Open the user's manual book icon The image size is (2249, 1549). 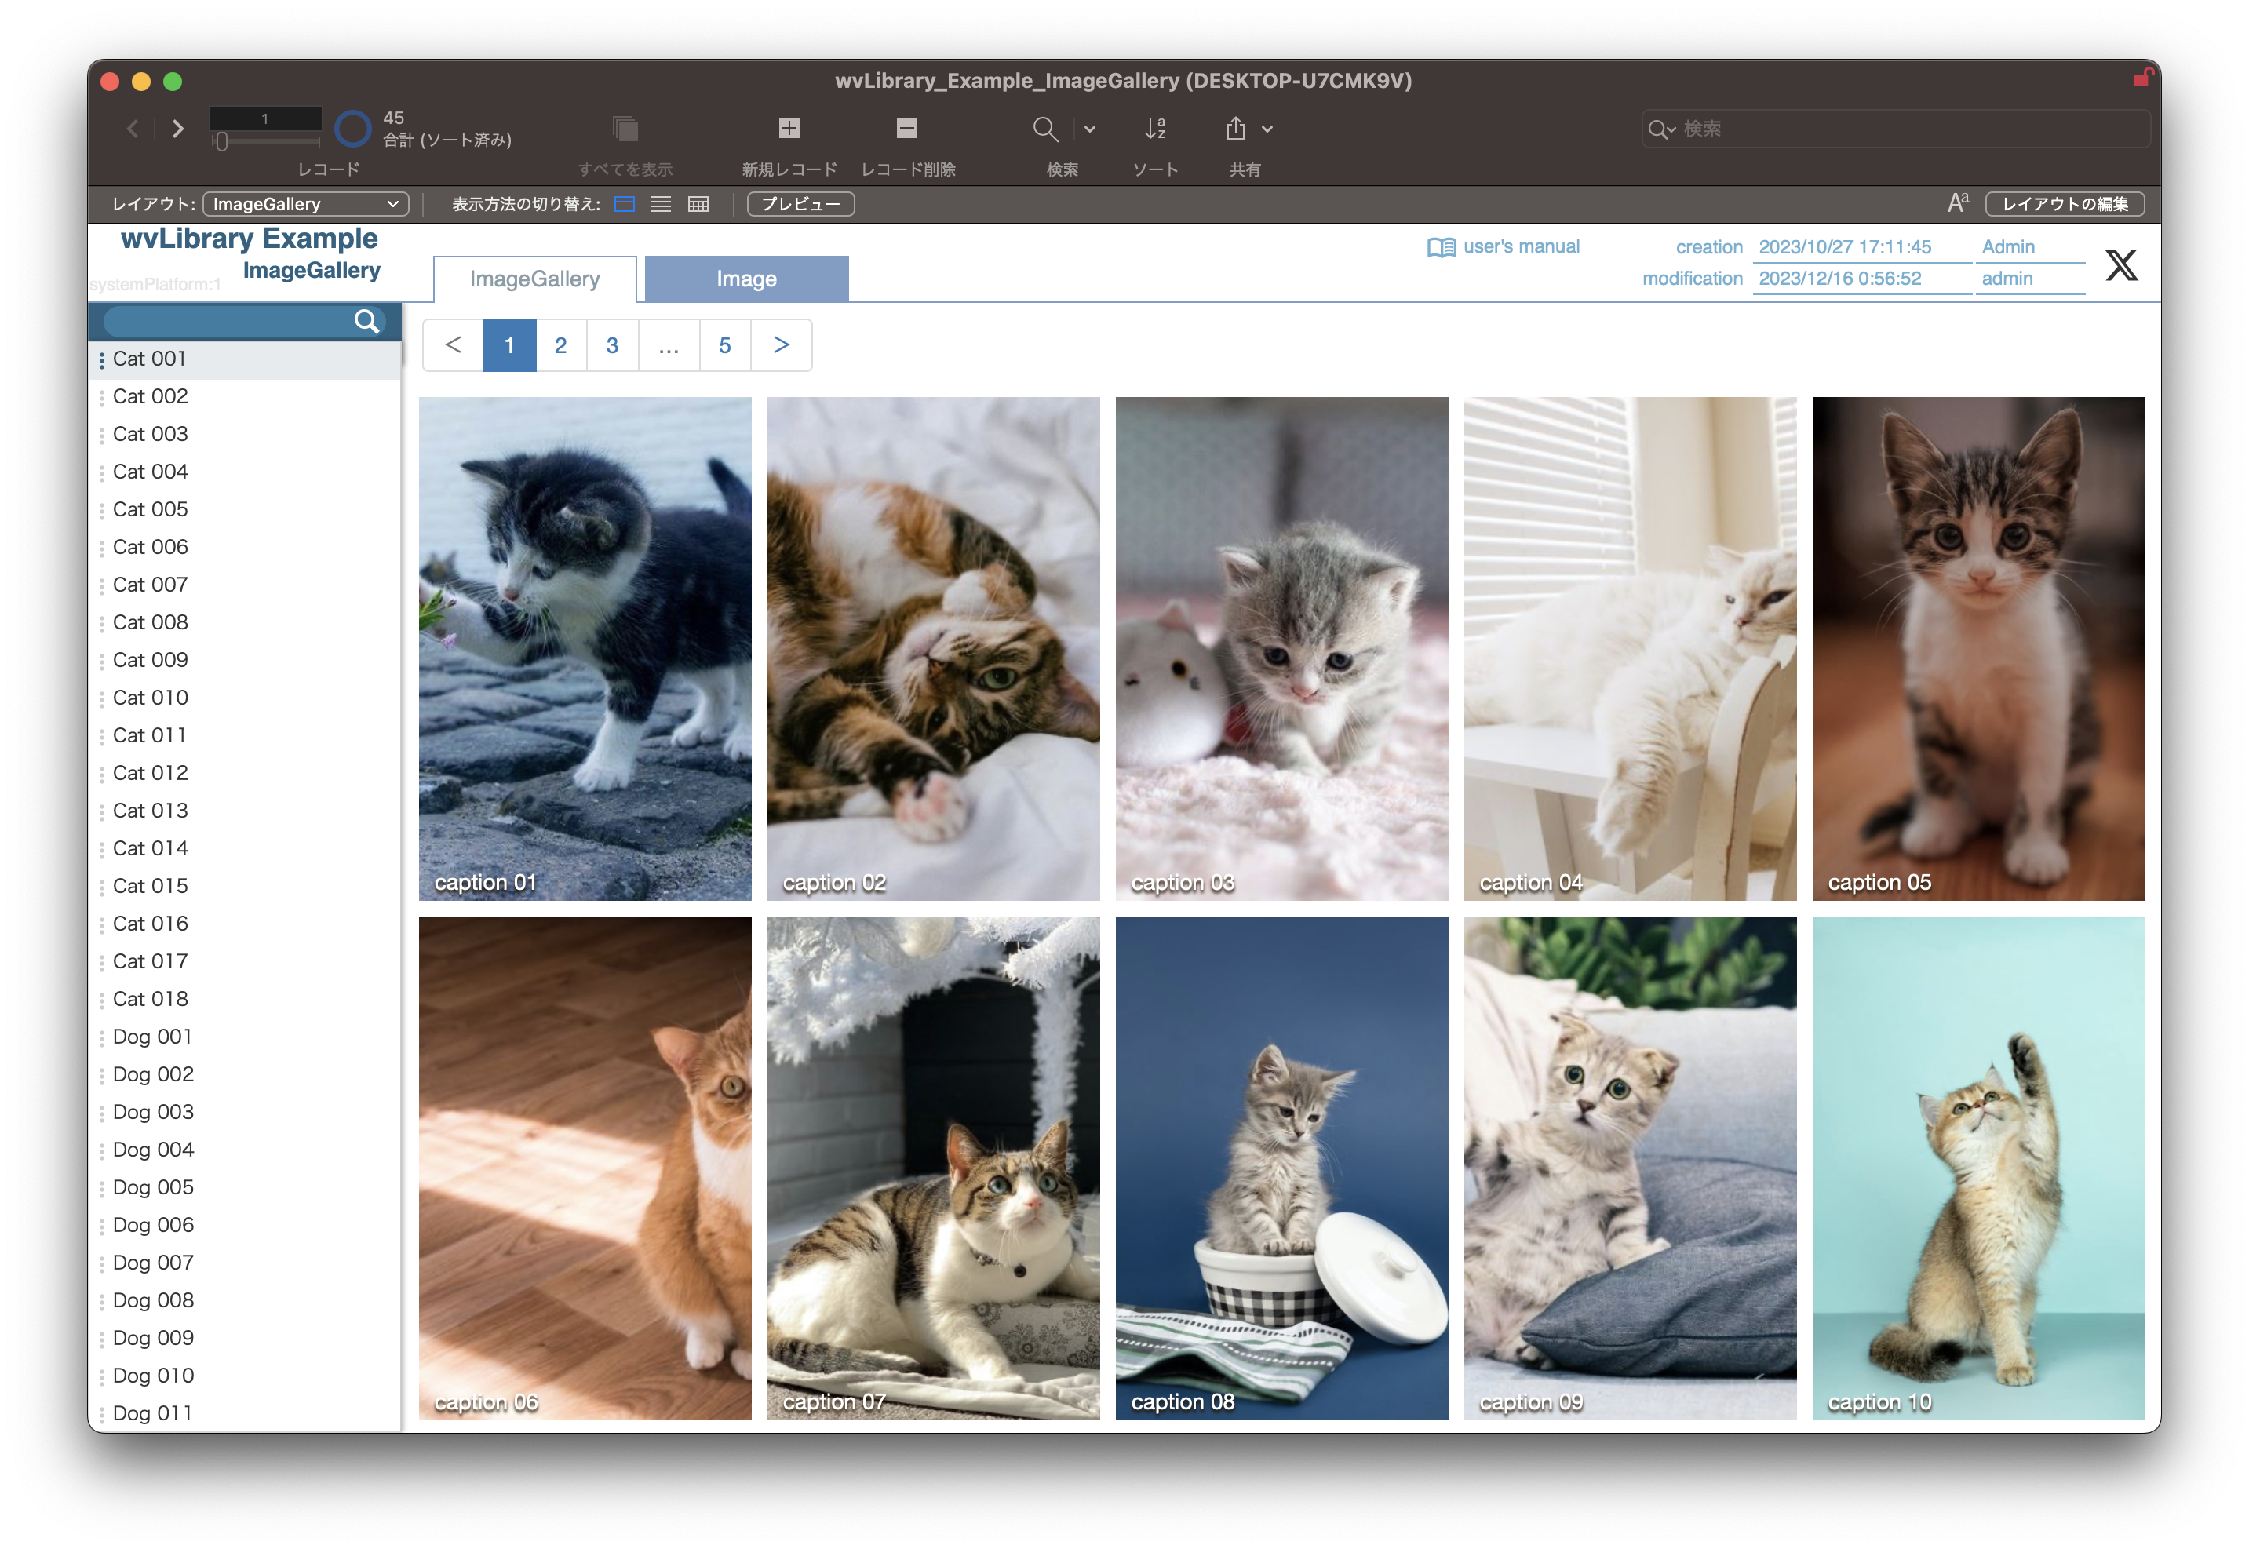coord(1442,247)
